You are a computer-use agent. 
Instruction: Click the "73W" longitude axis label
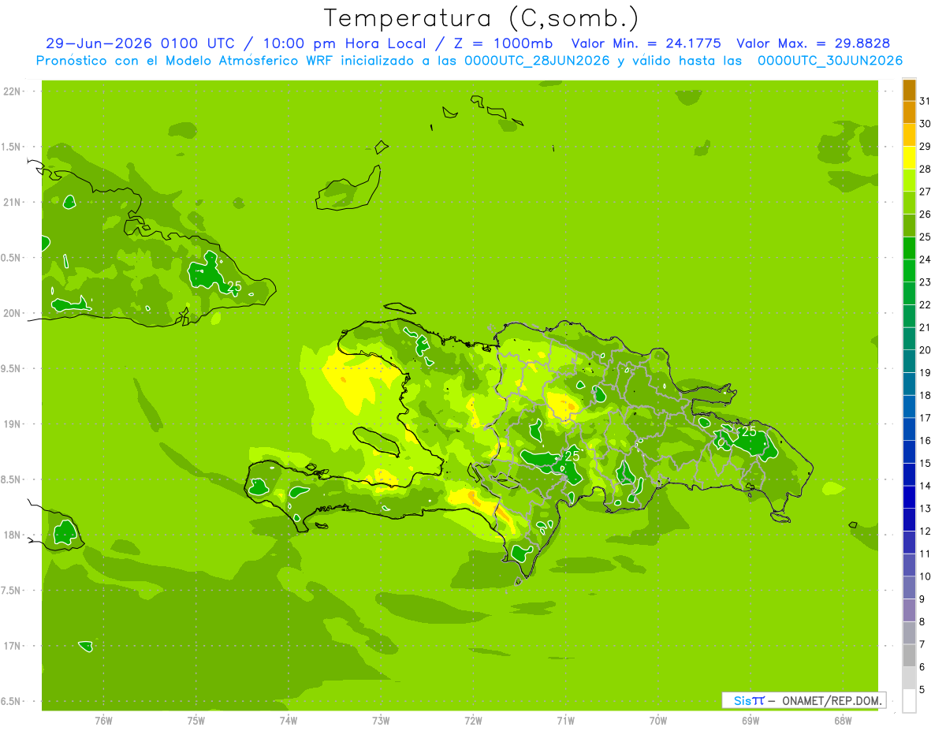tap(381, 721)
